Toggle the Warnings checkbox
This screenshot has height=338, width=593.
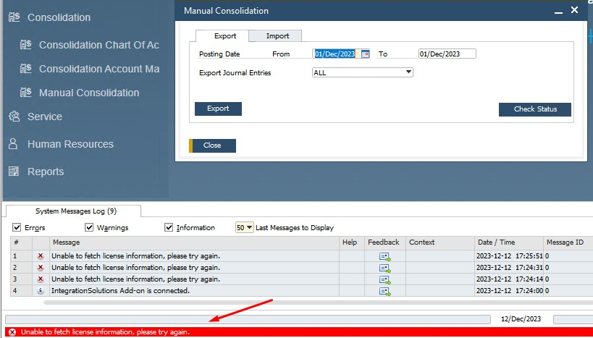[x=90, y=227]
